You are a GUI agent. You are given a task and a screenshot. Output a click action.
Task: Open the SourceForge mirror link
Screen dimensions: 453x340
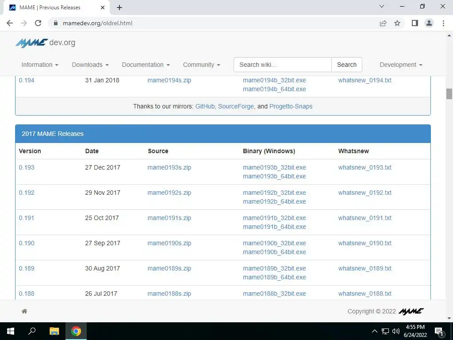[x=236, y=106]
